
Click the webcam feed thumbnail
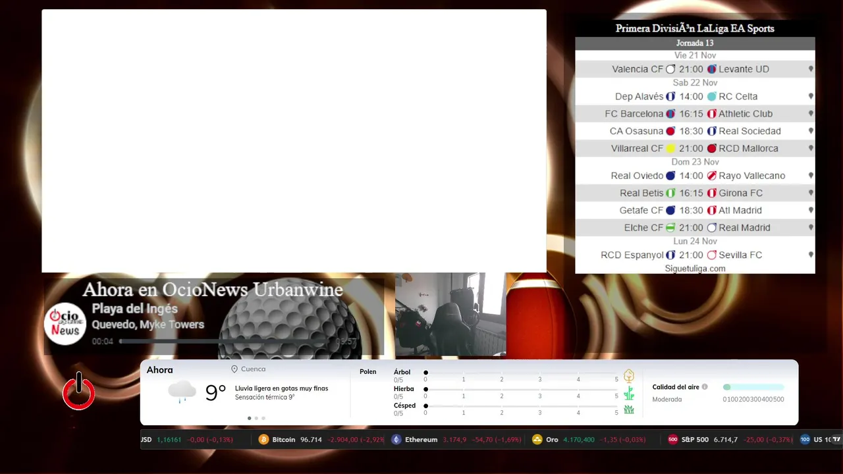(x=450, y=315)
